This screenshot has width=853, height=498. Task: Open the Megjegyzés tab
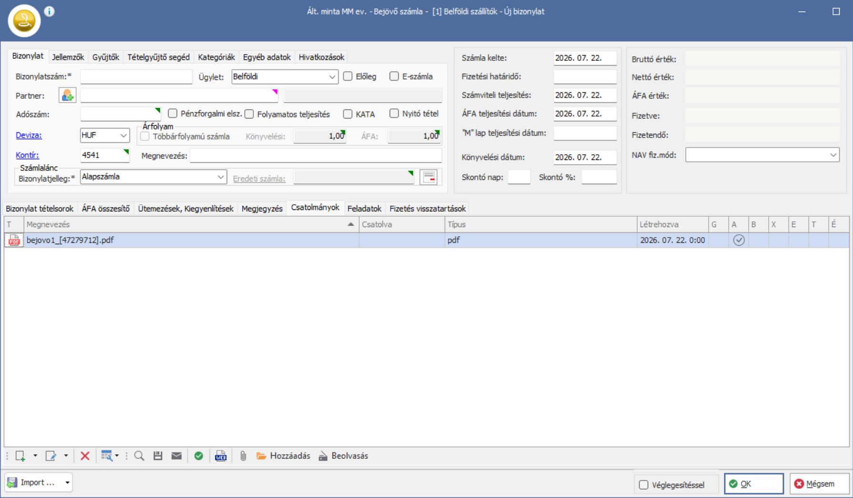(x=262, y=209)
